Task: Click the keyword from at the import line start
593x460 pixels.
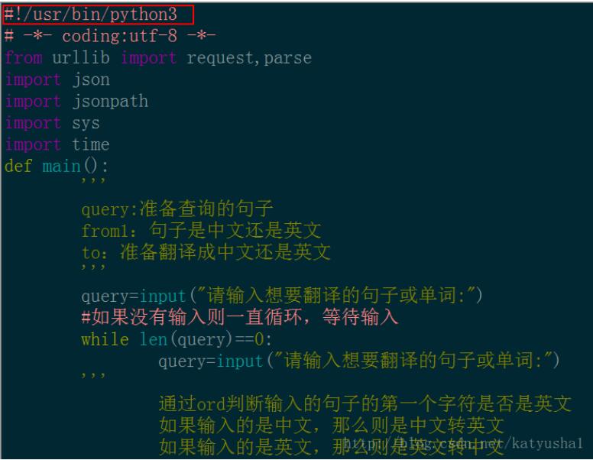Action: point(24,58)
